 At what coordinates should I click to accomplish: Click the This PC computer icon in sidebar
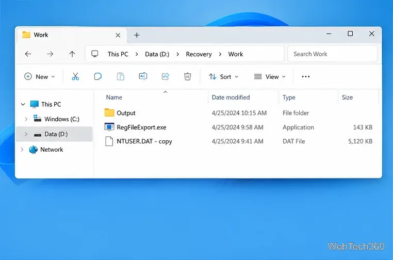pos(35,104)
